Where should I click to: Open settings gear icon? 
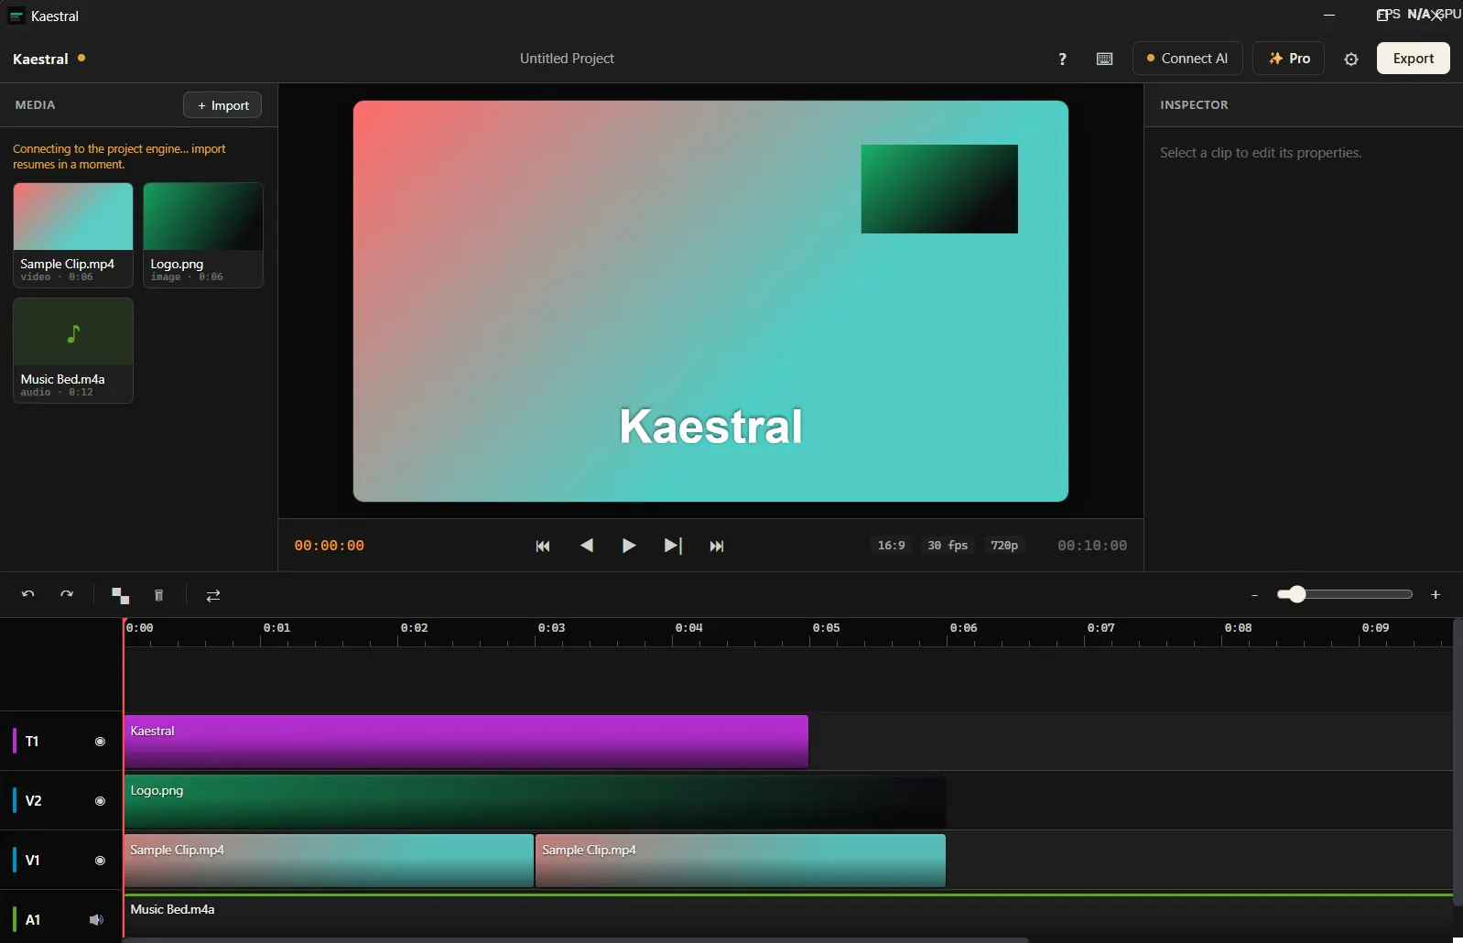[1351, 59]
